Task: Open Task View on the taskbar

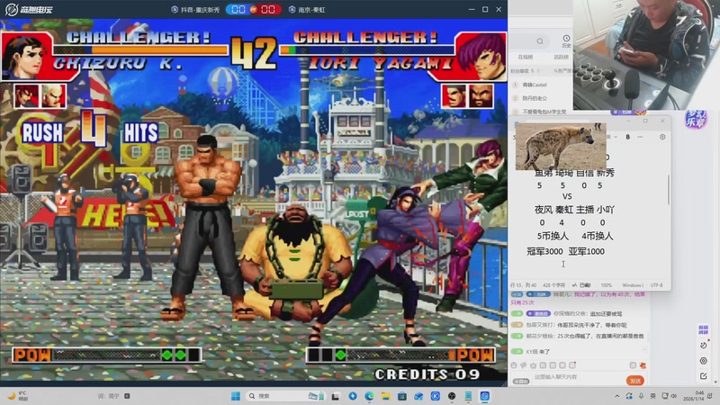Action: (336, 396)
